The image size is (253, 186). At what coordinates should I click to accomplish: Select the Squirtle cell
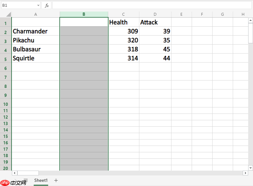36,58
